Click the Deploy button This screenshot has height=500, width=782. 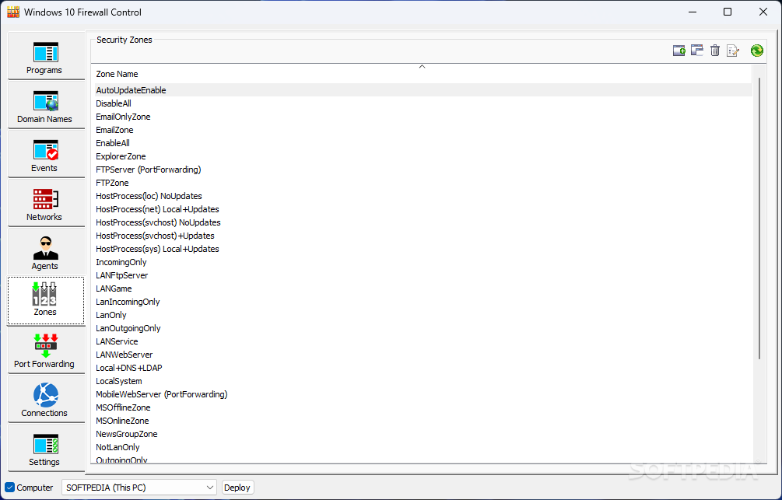[x=237, y=488]
